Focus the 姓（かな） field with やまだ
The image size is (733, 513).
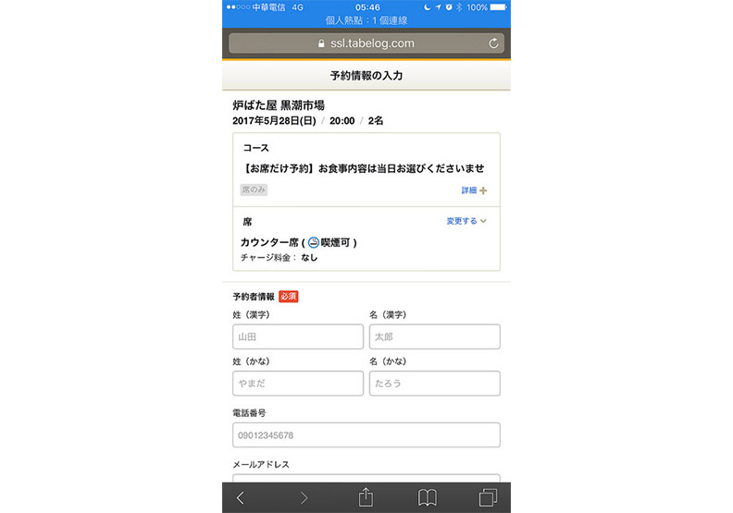(298, 384)
